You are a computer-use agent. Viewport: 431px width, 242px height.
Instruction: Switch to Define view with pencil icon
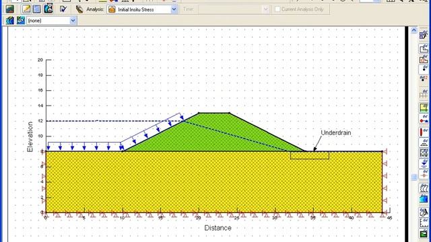26,9
